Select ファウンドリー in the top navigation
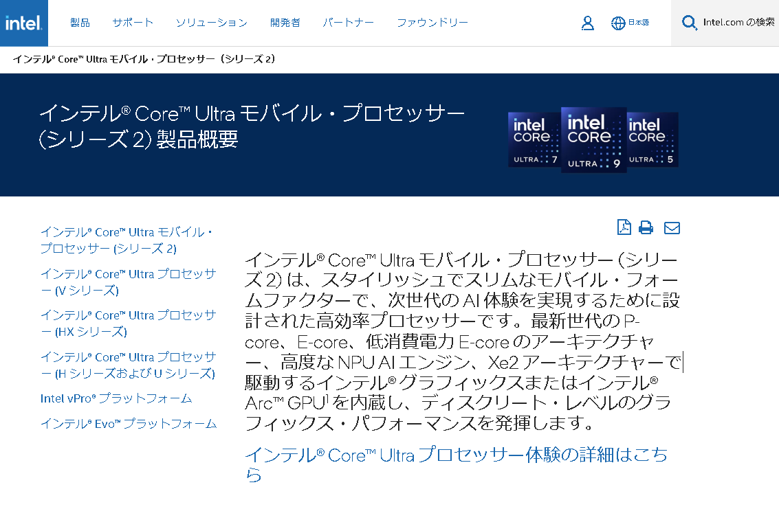Viewport: 779px width, 509px height. (x=432, y=22)
